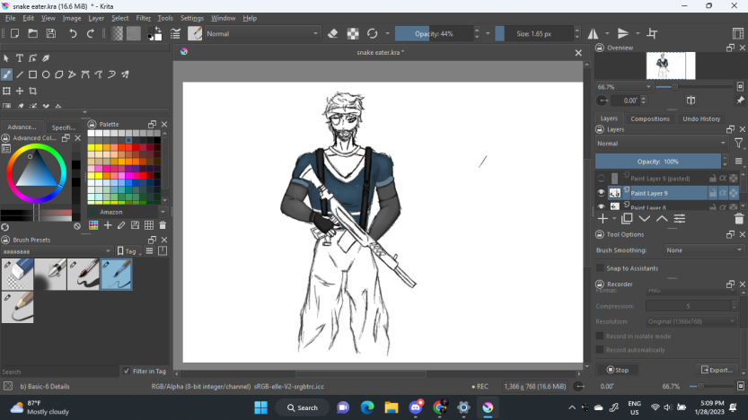This screenshot has height=420, width=748.
Task: Select the Edit Shapes tool
Action: pyautogui.click(x=32, y=58)
